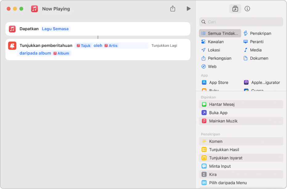The height and width of the screenshot is (189, 287).
Task: Share the shortcut via share icon
Action: pos(173,8)
